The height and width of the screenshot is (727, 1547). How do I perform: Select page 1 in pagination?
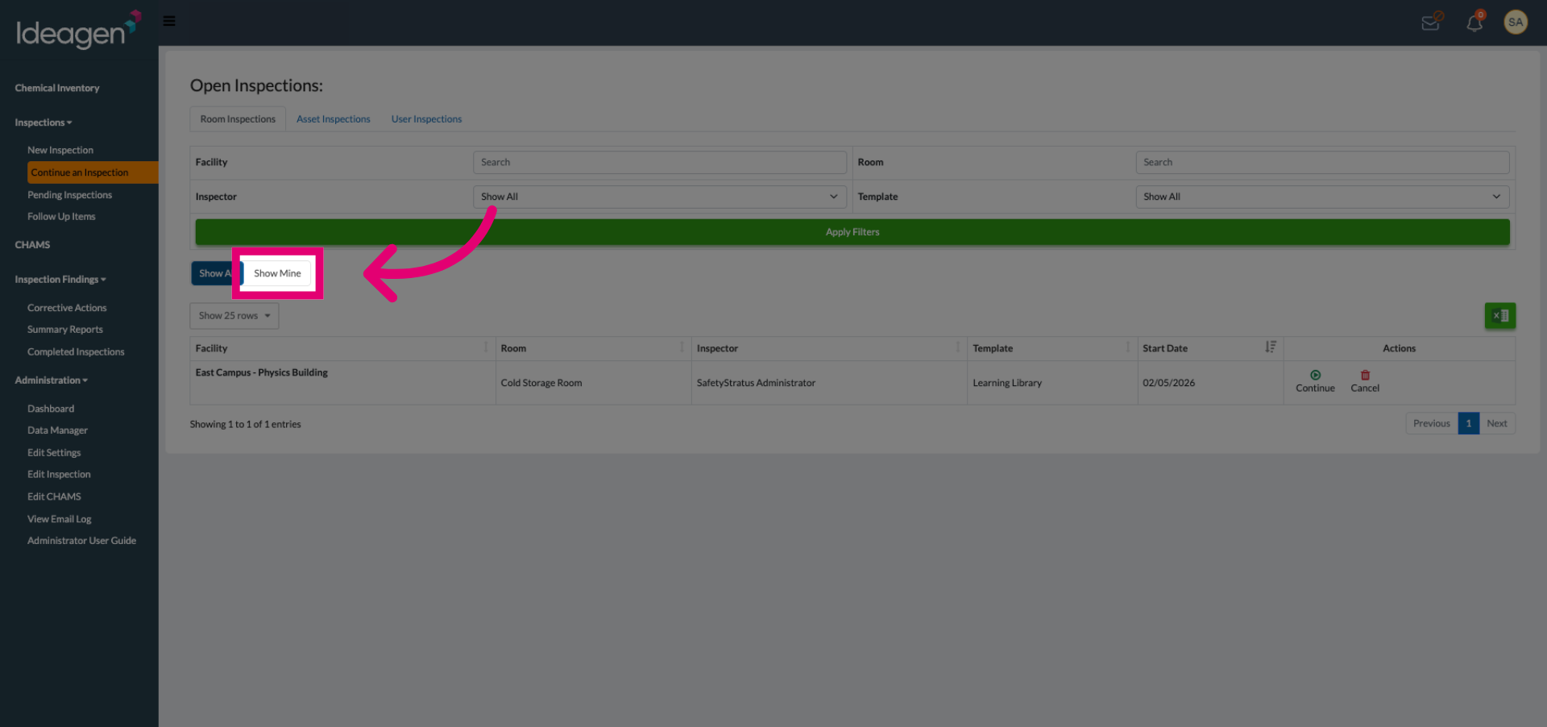click(x=1468, y=423)
